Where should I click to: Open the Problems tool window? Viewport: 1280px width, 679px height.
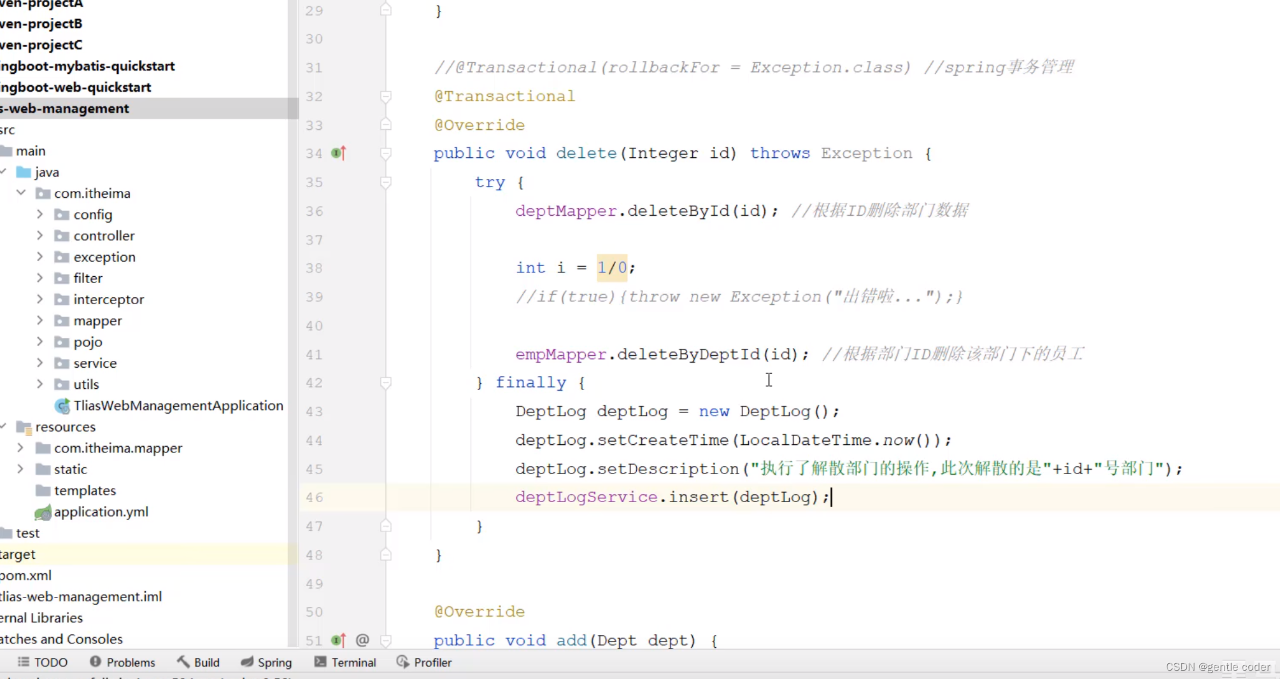[x=122, y=662]
